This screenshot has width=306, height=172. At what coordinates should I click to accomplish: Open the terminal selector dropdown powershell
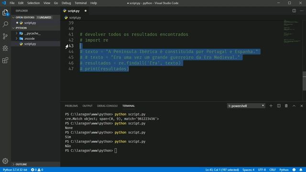click(246, 106)
